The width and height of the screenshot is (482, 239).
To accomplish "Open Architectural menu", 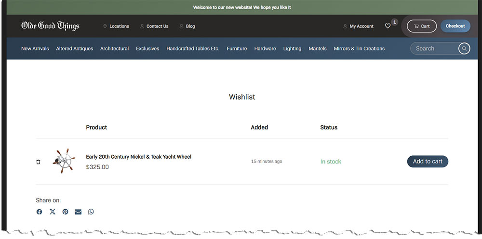I will [114, 49].
